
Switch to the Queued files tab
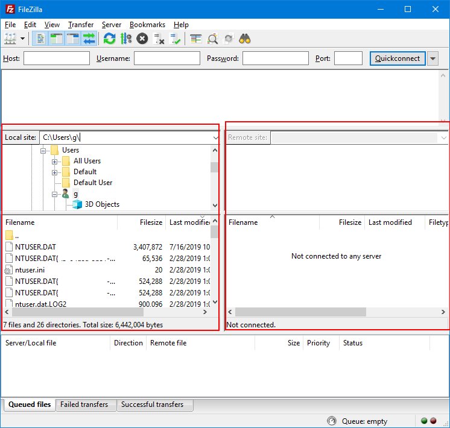(30, 404)
